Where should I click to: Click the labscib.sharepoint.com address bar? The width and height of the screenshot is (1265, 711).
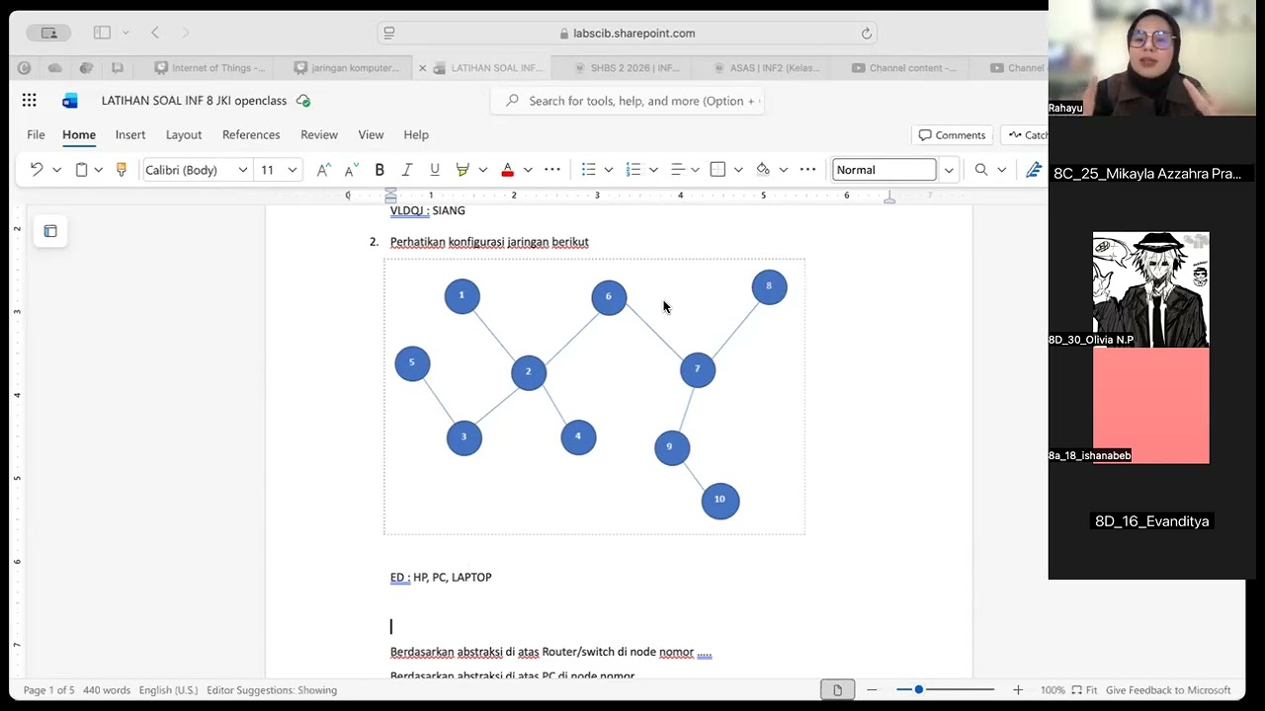[628, 33]
